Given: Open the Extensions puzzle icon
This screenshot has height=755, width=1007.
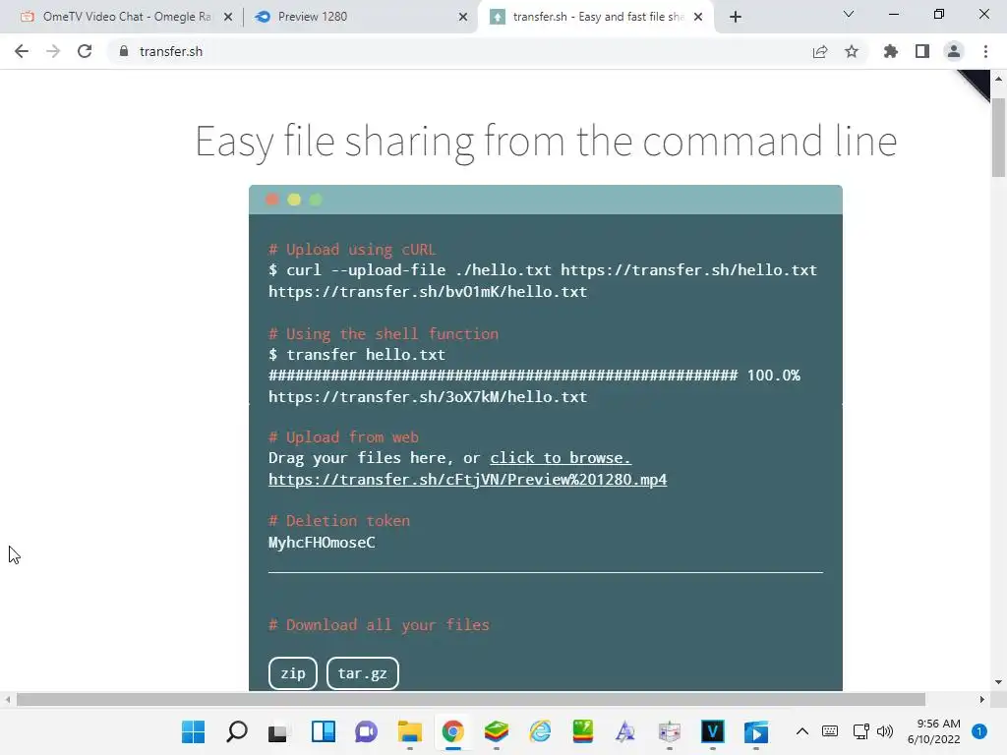Looking at the screenshot, I should [891, 51].
